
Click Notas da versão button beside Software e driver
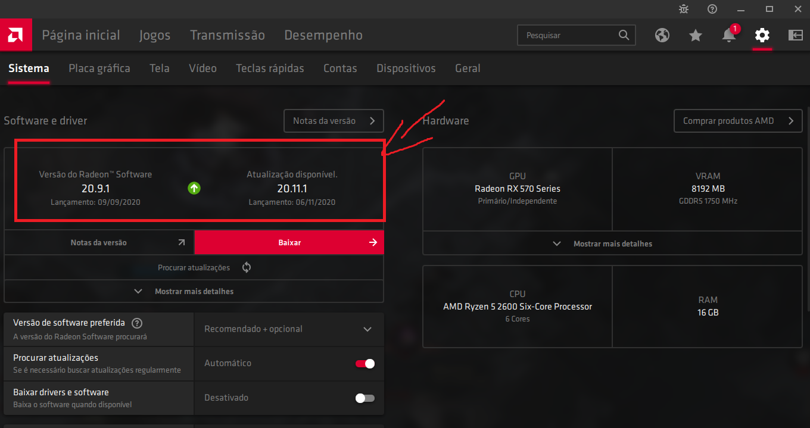coord(334,121)
